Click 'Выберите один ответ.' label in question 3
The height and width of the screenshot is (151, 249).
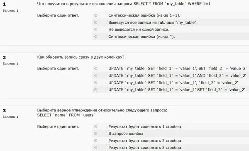[58, 126]
